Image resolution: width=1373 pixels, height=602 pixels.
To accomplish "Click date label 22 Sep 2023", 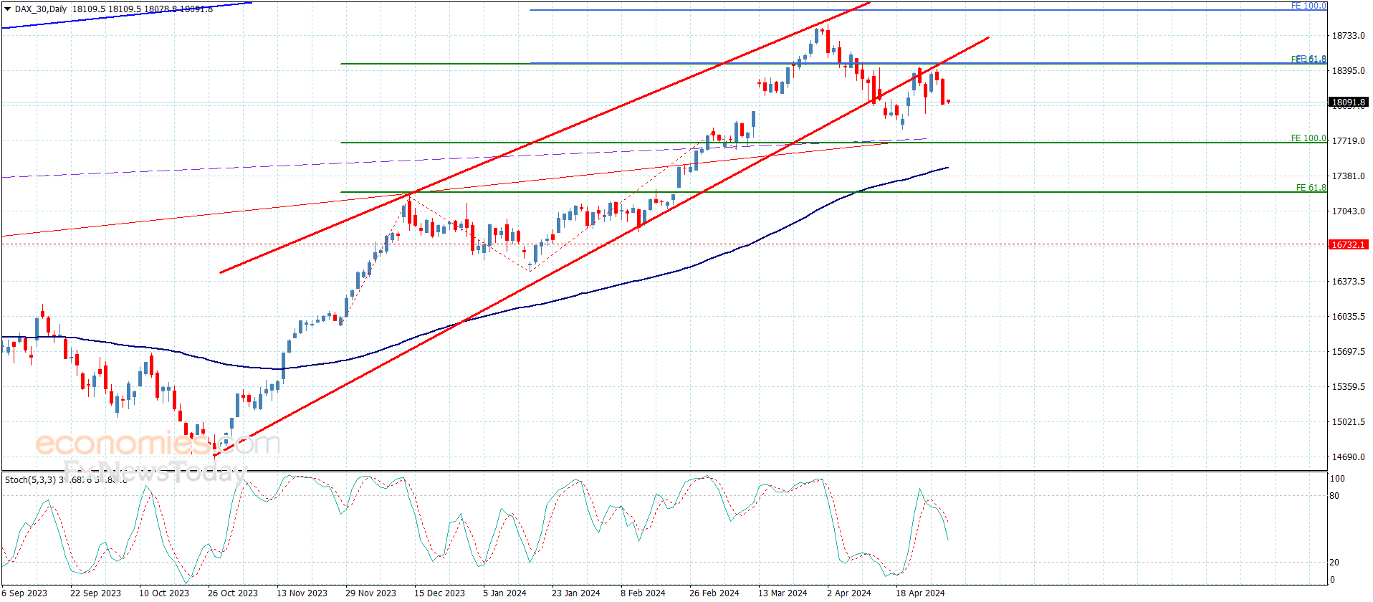I will tap(95, 593).
